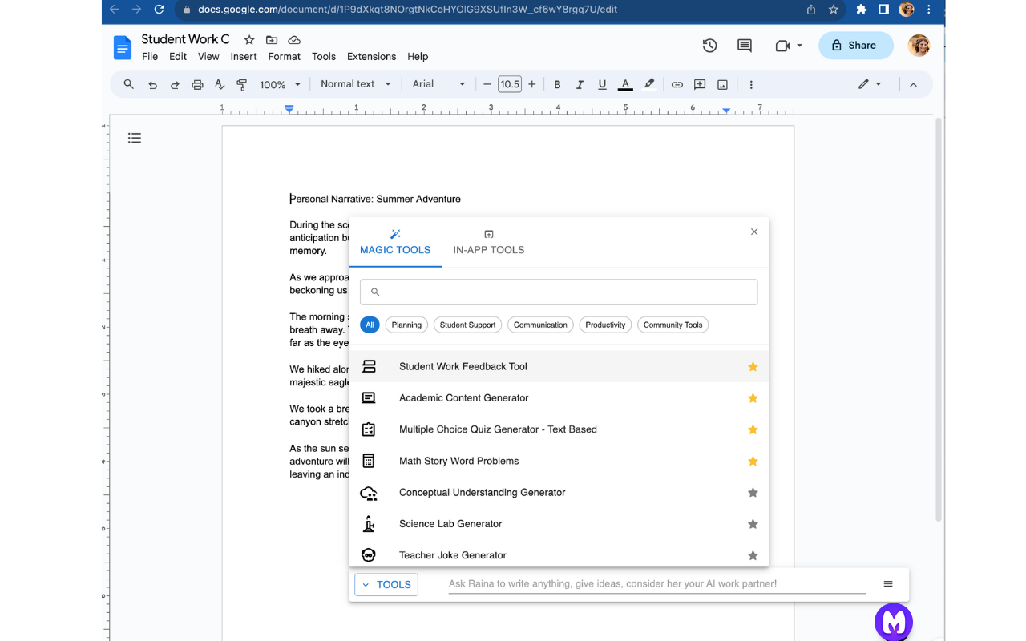Favorite the Conceptual Understanding Generator star
The width and height of the screenshot is (1026, 641).
tap(753, 493)
